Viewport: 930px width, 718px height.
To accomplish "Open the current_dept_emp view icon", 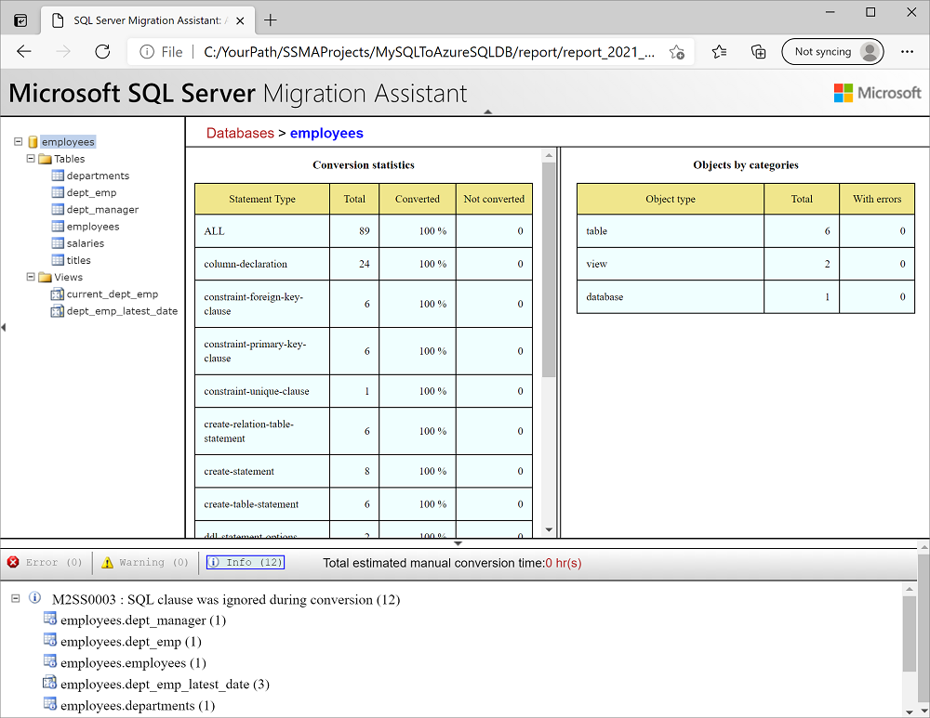I will 60,294.
